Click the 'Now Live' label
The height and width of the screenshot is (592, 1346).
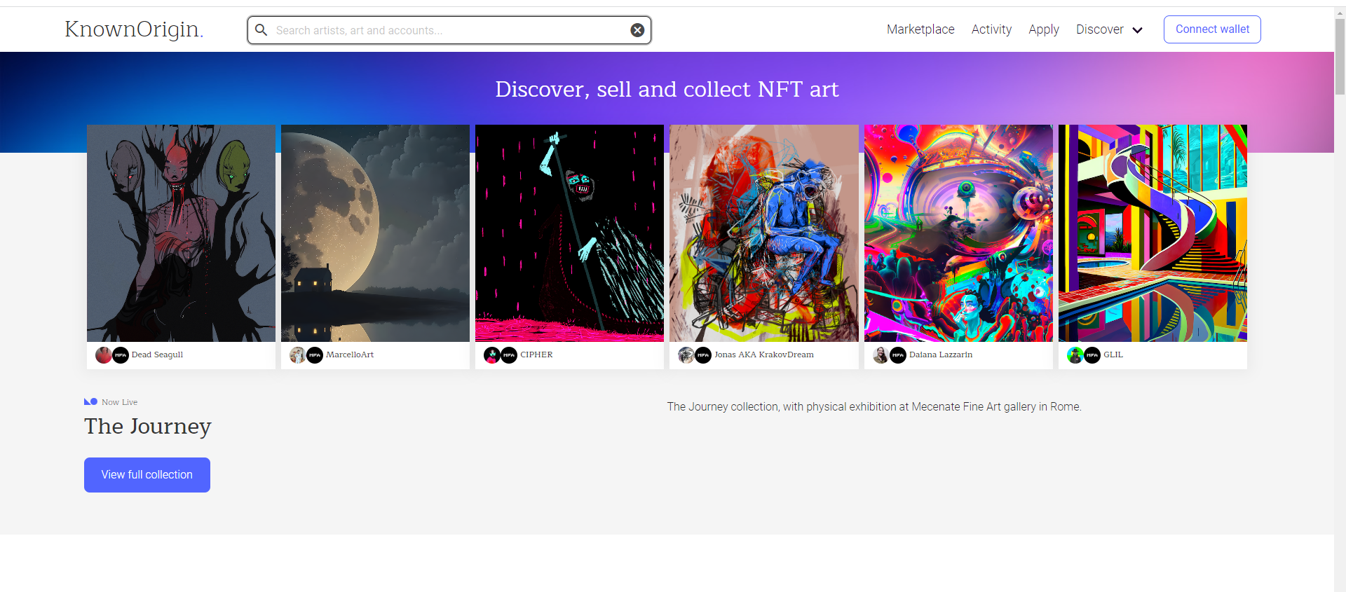[119, 402]
